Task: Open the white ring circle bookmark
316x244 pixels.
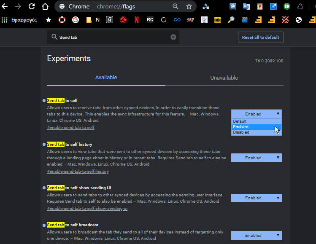Action: (x=164, y=20)
